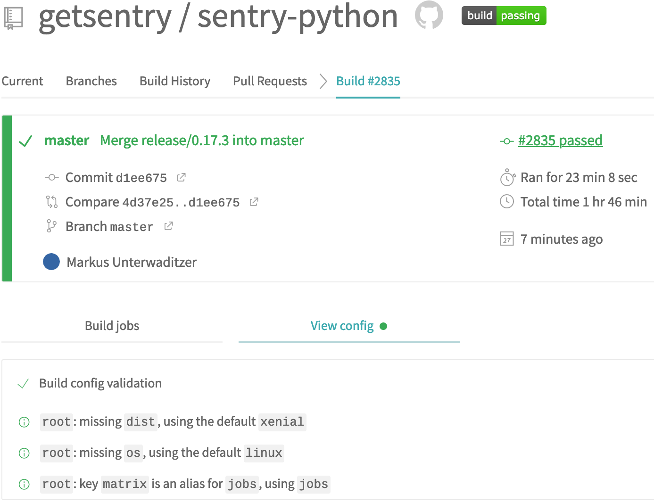The width and height of the screenshot is (654, 503).
Task: Click the xenial default value
Action: (x=282, y=421)
